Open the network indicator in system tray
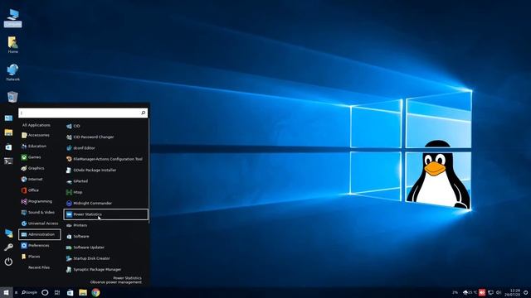The height and width of the screenshot is (298, 531). coord(490,292)
